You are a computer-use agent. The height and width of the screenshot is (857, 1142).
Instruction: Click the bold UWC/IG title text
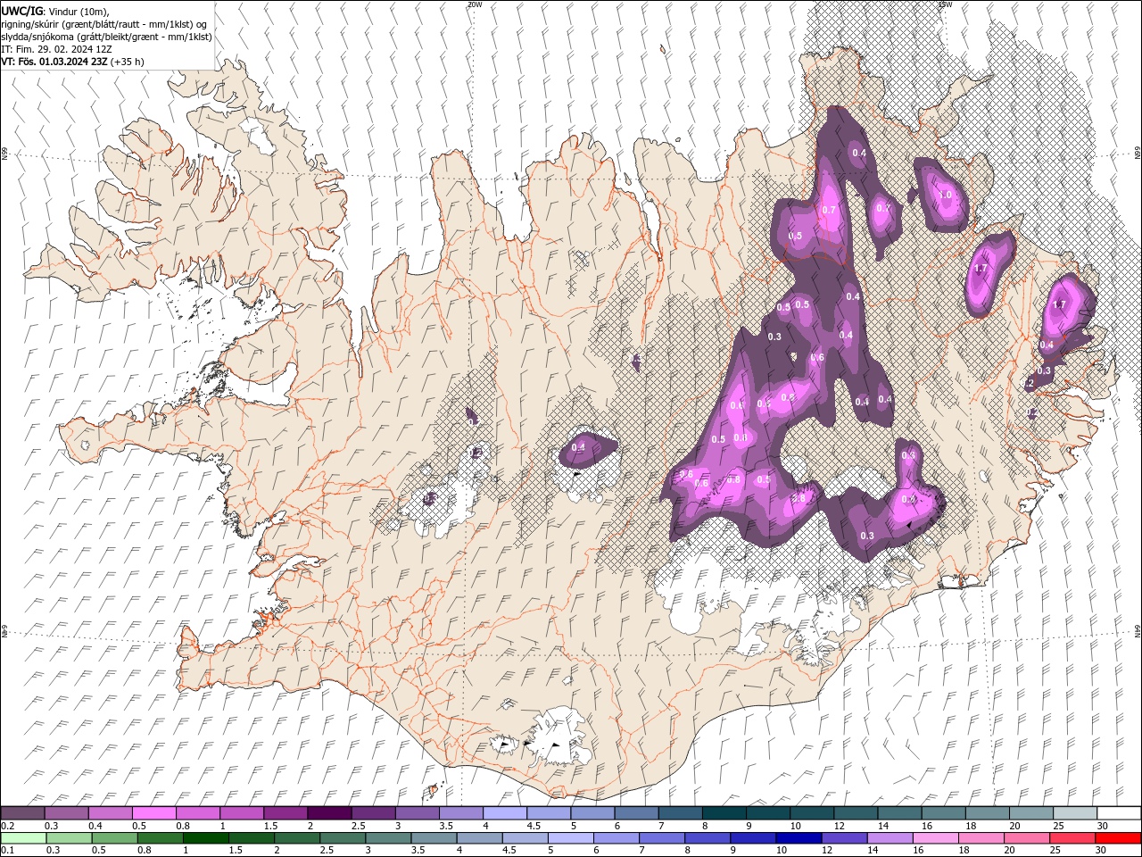pos(22,10)
